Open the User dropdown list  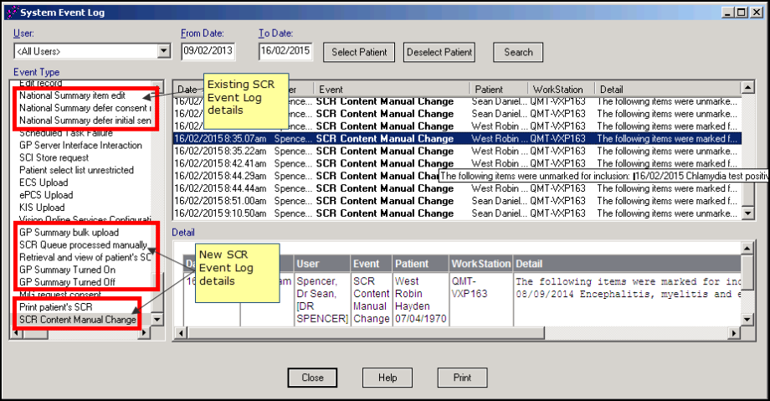[x=164, y=52]
